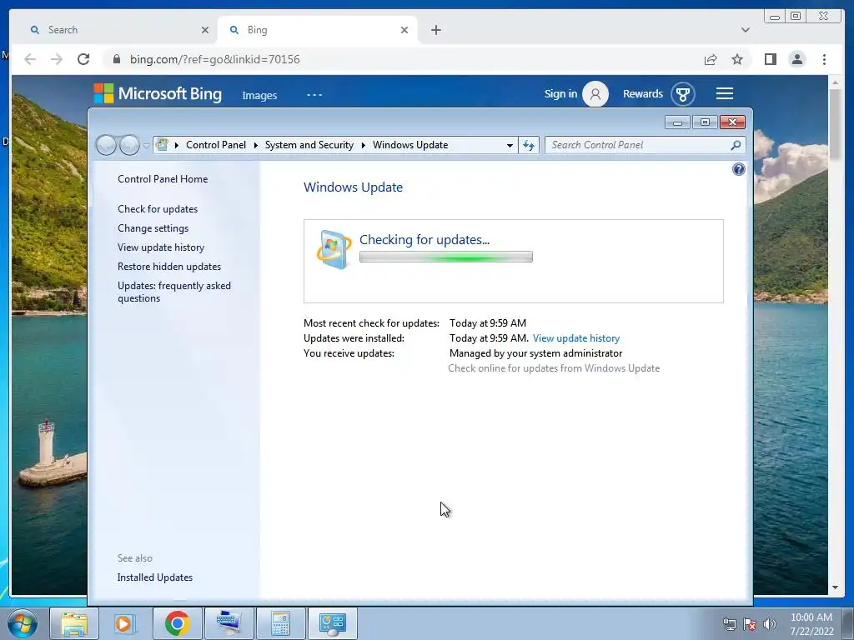Reload the Bing page in Chrome
Viewport: 854px width, 640px height.
coord(83,59)
